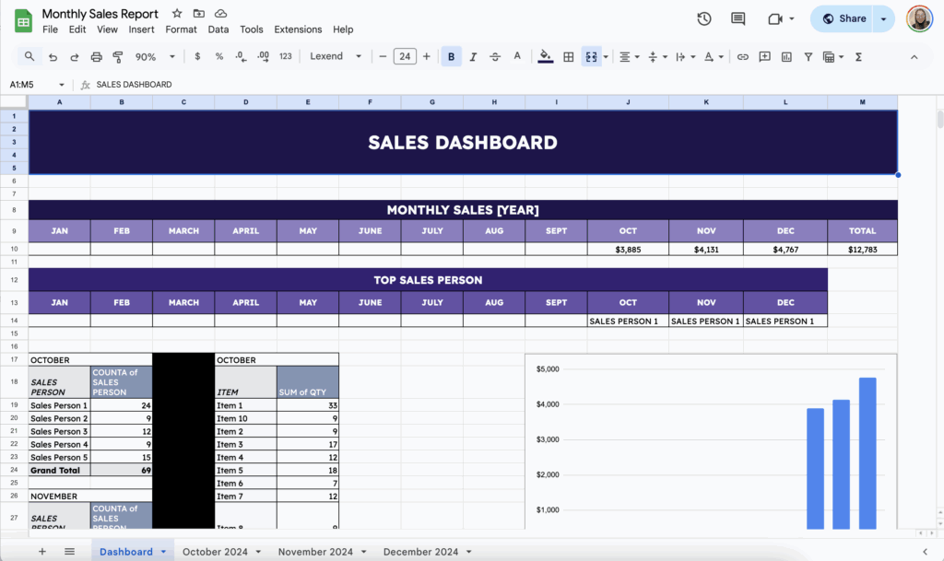Toggle italic formatting
The height and width of the screenshot is (561, 944).
coord(472,56)
